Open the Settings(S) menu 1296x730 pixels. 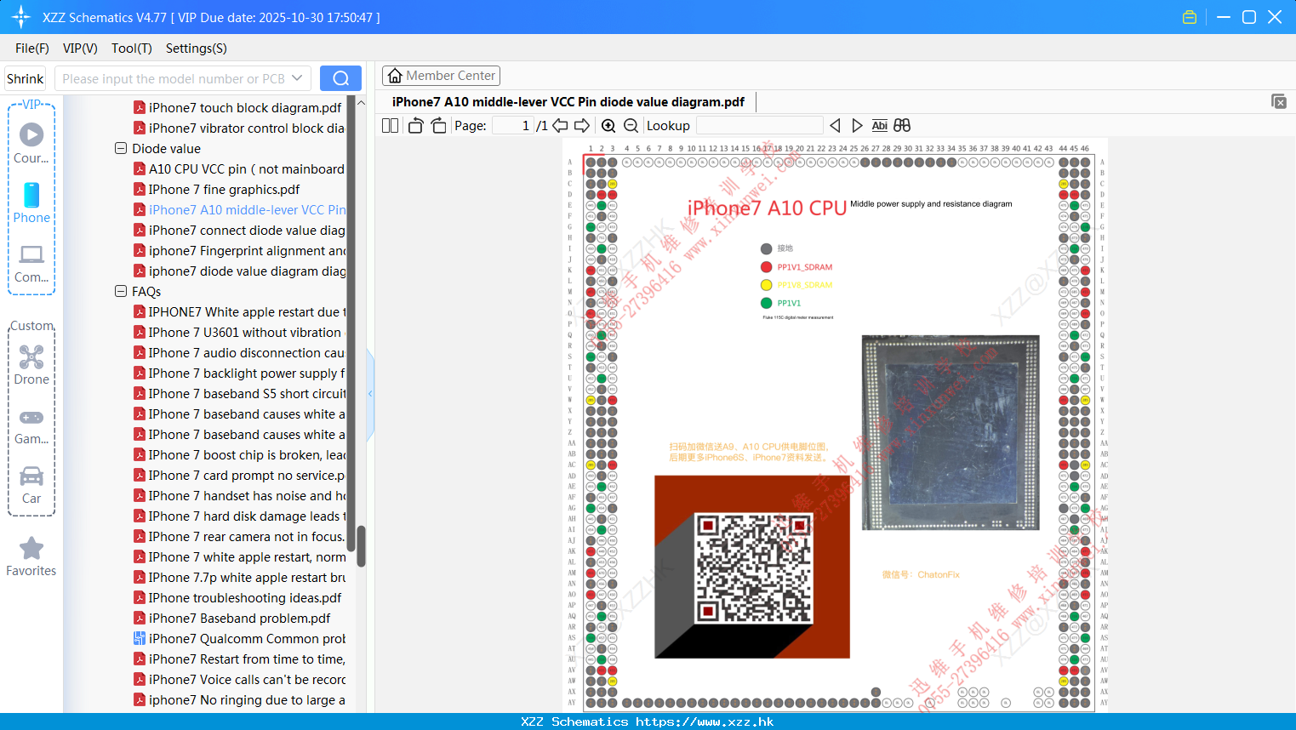(x=197, y=48)
